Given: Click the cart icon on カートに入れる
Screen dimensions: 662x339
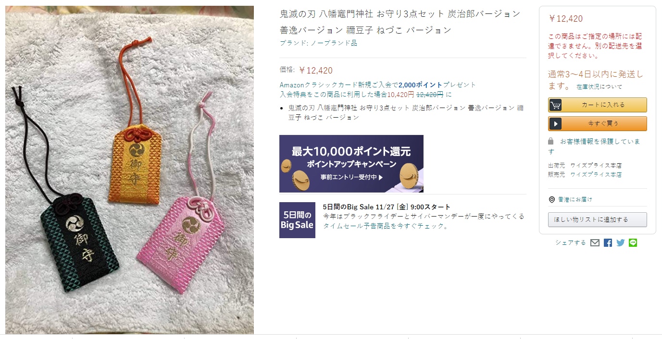Looking at the screenshot, I should [555, 105].
